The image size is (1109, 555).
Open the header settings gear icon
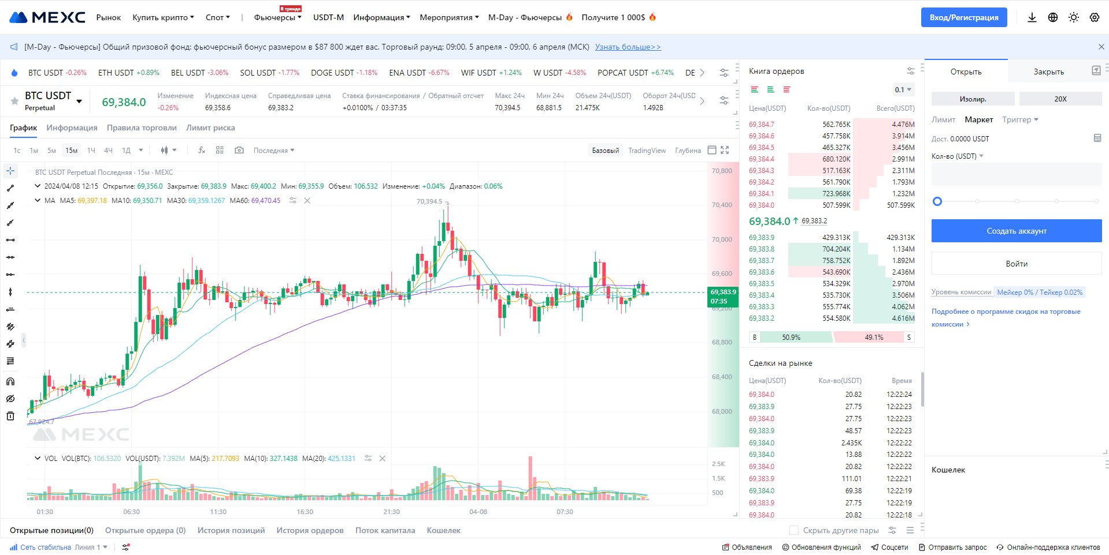pos(1095,17)
